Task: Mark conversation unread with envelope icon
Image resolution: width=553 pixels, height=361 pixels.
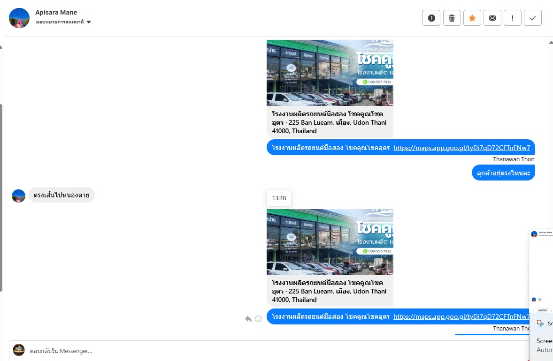Action: tap(492, 18)
